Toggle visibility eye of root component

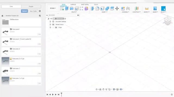(51, 19)
